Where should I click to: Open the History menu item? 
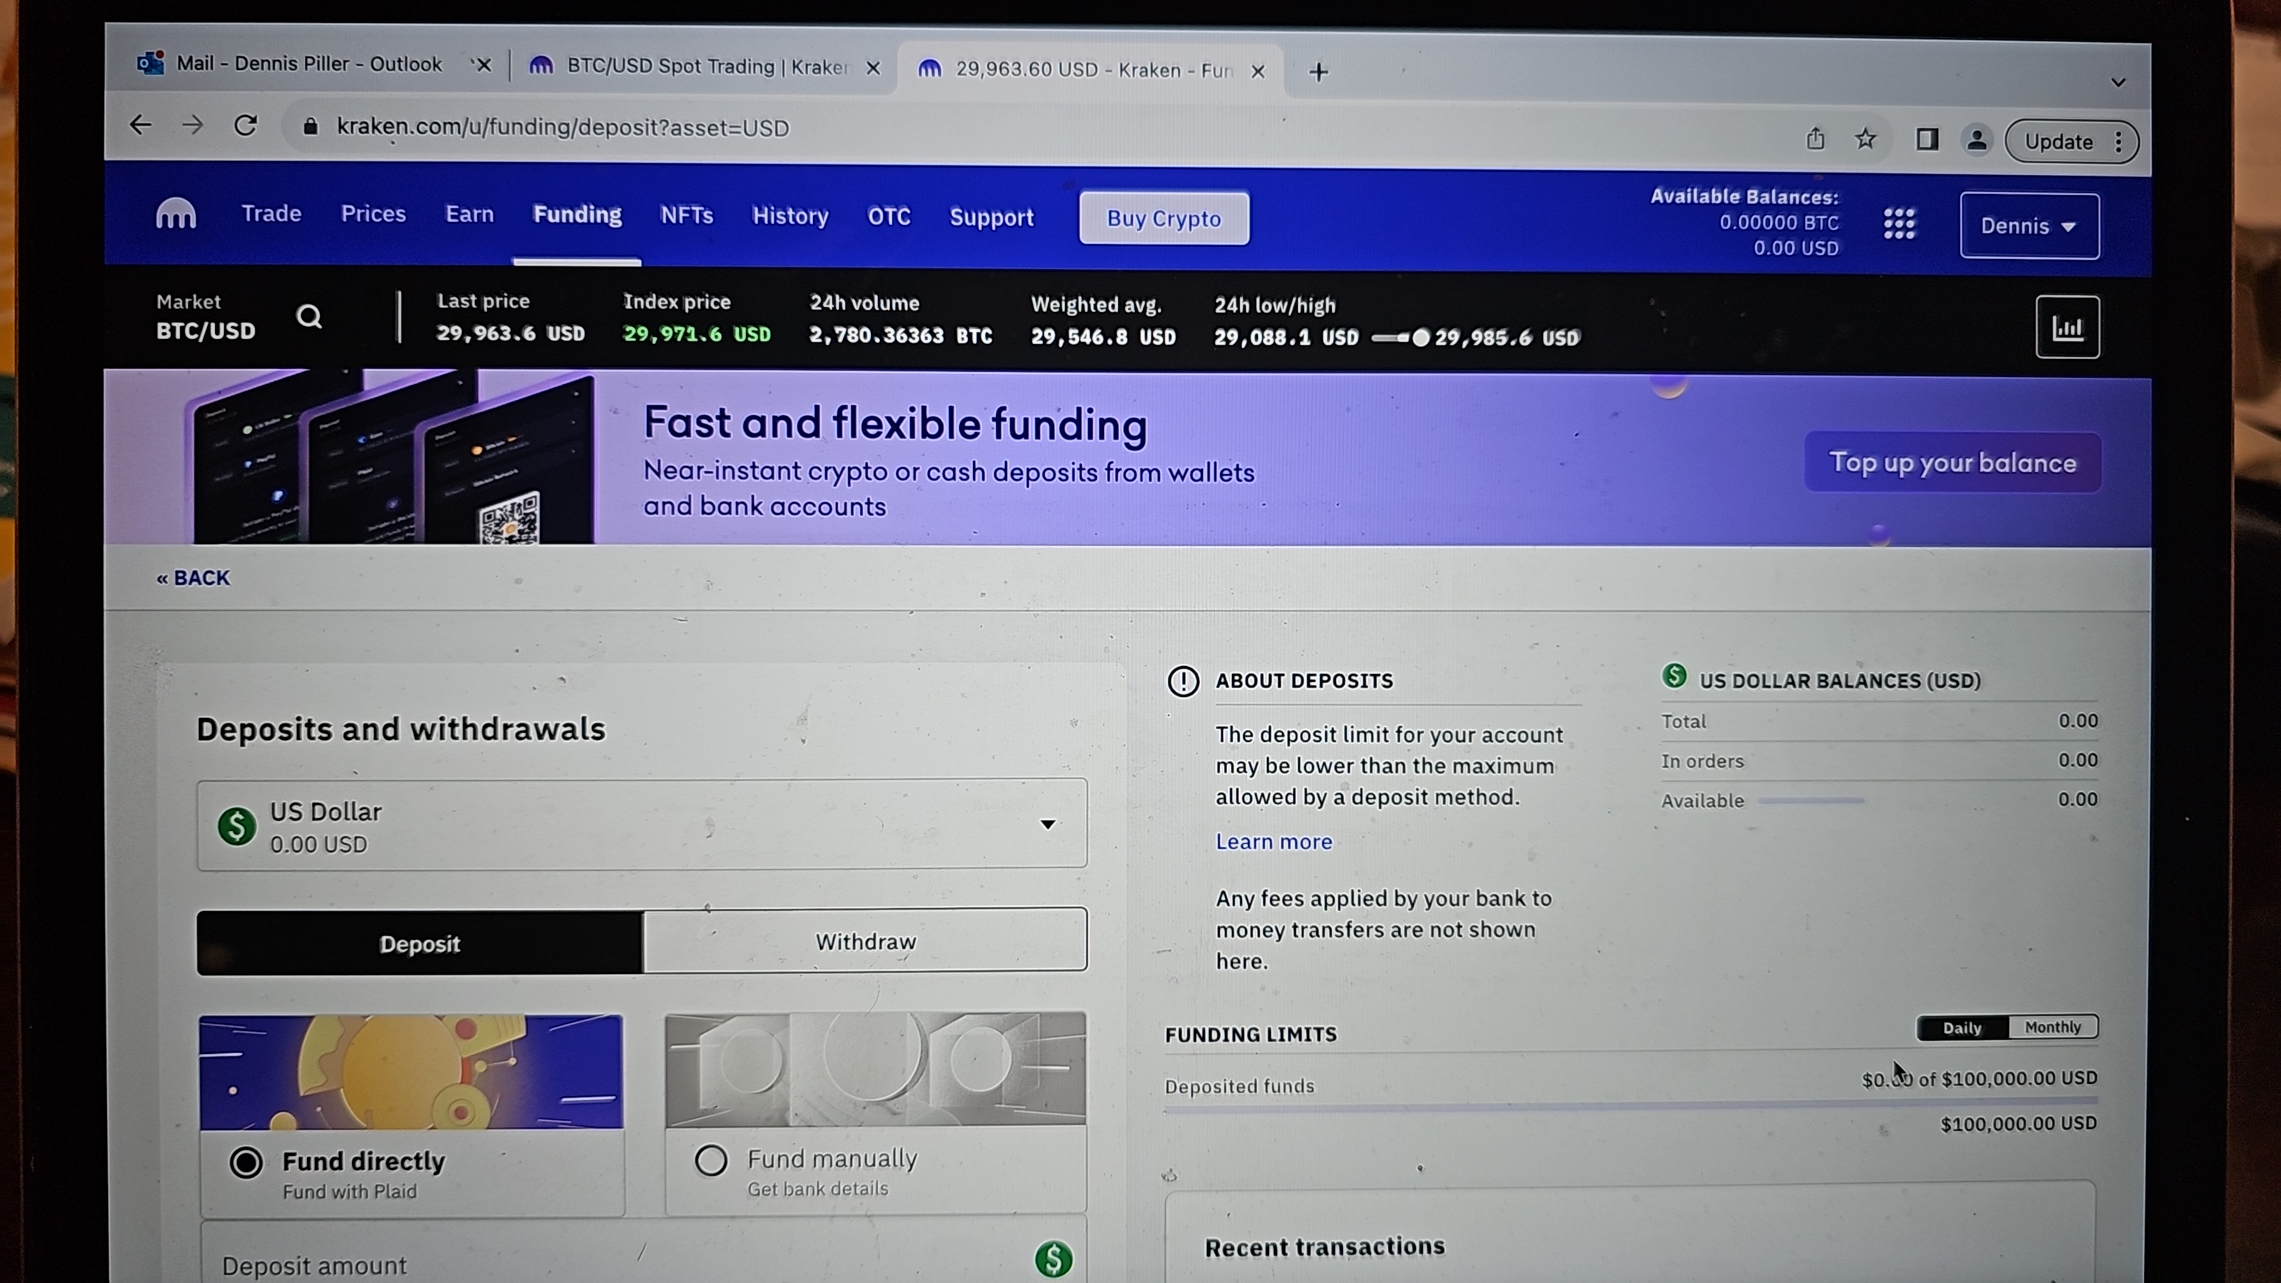790,215
